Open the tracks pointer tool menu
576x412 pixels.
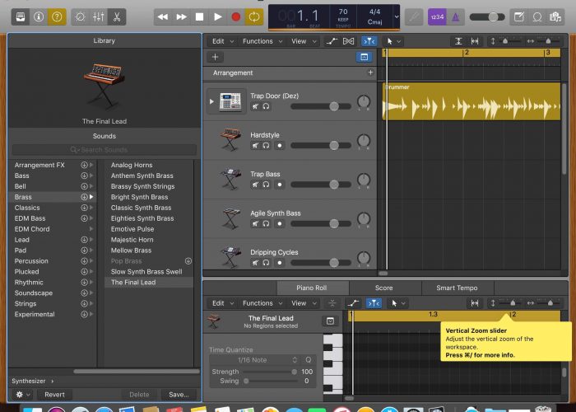tap(393, 41)
